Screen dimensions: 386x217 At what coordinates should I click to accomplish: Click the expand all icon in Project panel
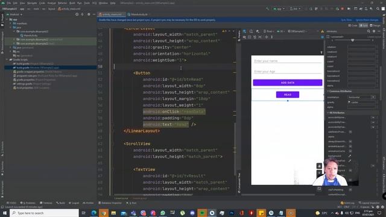coord(83,14)
